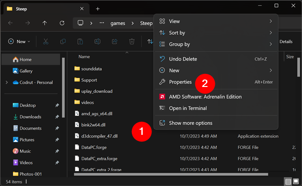Select Properties from the context menu
302x186 pixels.
coord(180,82)
